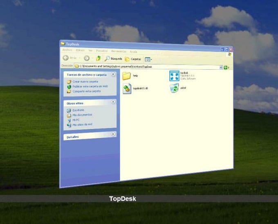Select the topdesk application icon
The height and width of the screenshot is (224, 278).
[x=174, y=76]
